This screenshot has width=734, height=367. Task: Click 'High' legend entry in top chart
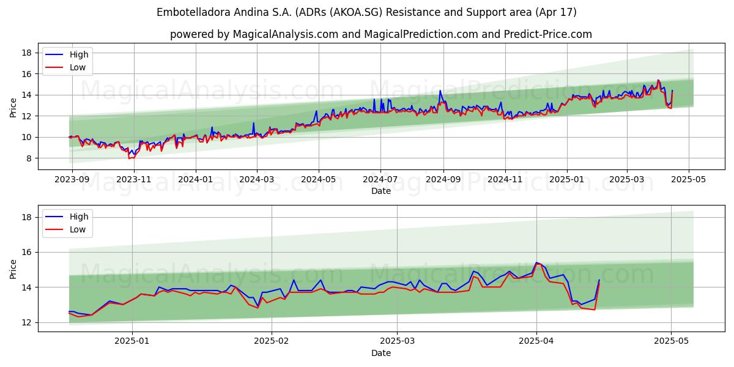coord(79,54)
